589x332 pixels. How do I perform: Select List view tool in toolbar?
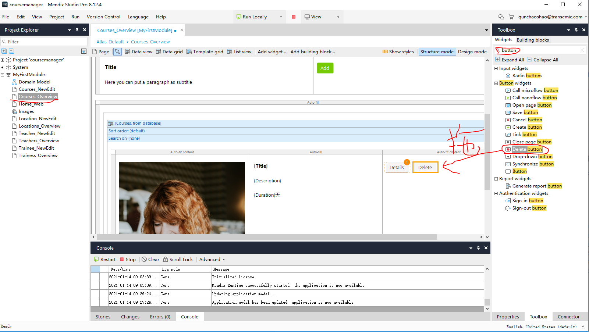point(239,52)
